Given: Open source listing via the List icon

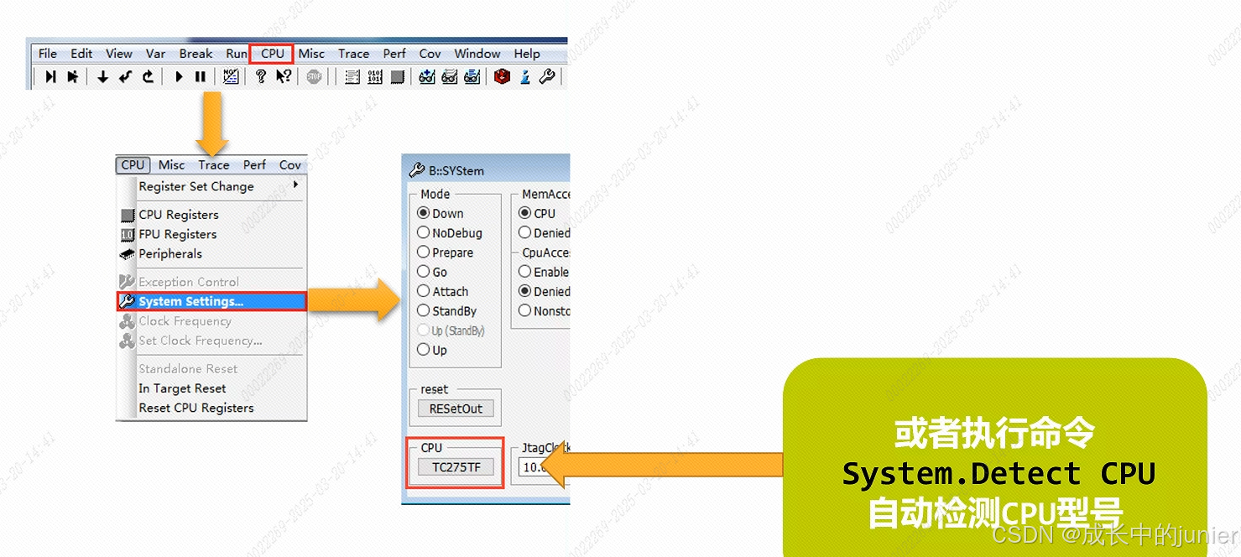Looking at the screenshot, I should click(x=352, y=76).
